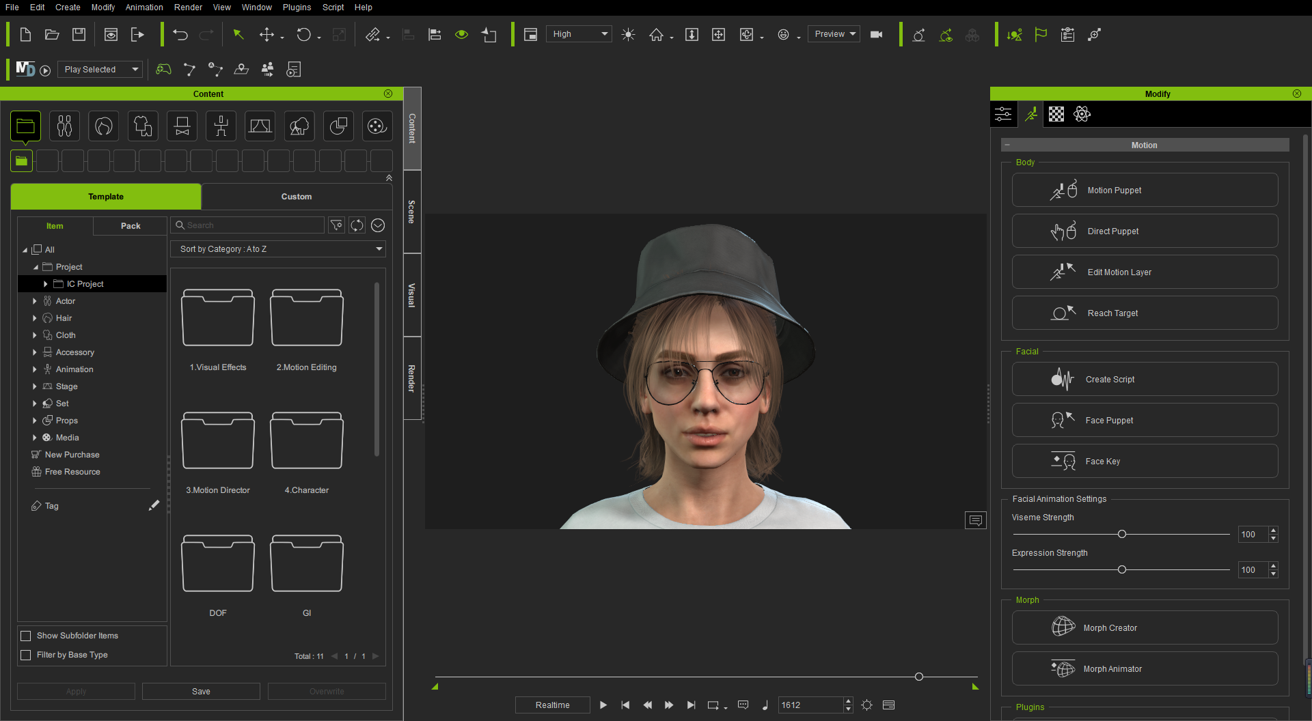
Task: Click the Expression Strength slider handle
Action: point(1121,569)
